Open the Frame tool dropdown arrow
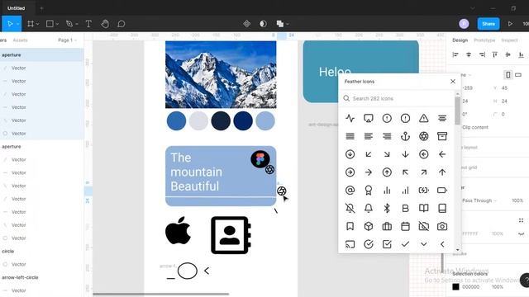 point(37,24)
